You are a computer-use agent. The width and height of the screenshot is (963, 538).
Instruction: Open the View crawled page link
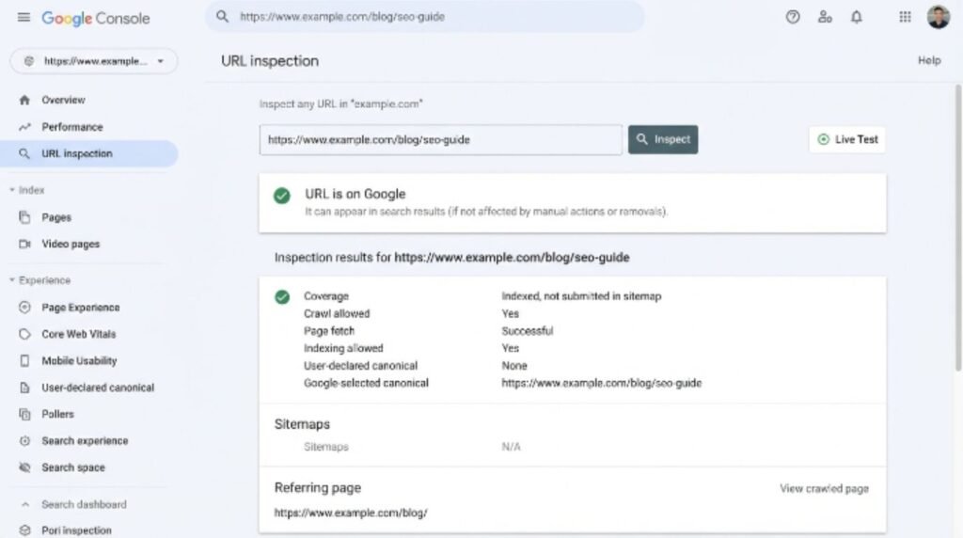click(824, 489)
